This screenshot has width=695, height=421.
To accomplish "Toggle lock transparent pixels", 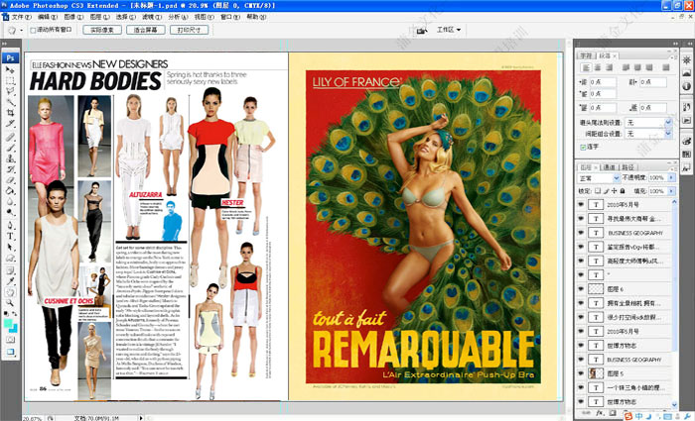I will click(598, 191).
